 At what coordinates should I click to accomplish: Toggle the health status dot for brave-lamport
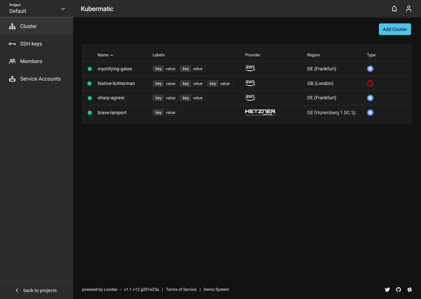89,113
